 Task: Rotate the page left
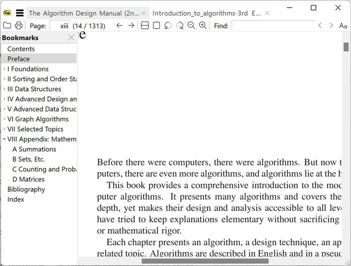point(168,26)
